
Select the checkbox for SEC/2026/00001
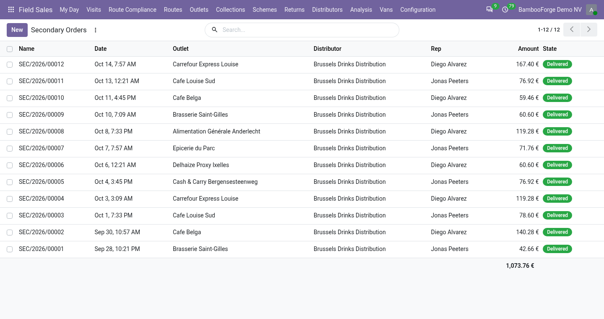[10, 249]
